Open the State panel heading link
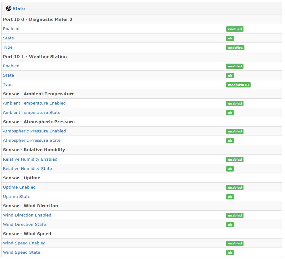Image resolution: width=285 pixels, height=259 pixels. click(x=19, y=9)
